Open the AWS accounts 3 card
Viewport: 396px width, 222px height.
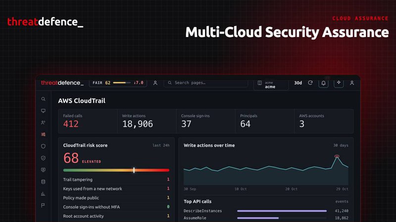pyautogui.click(x=324, y=121)
